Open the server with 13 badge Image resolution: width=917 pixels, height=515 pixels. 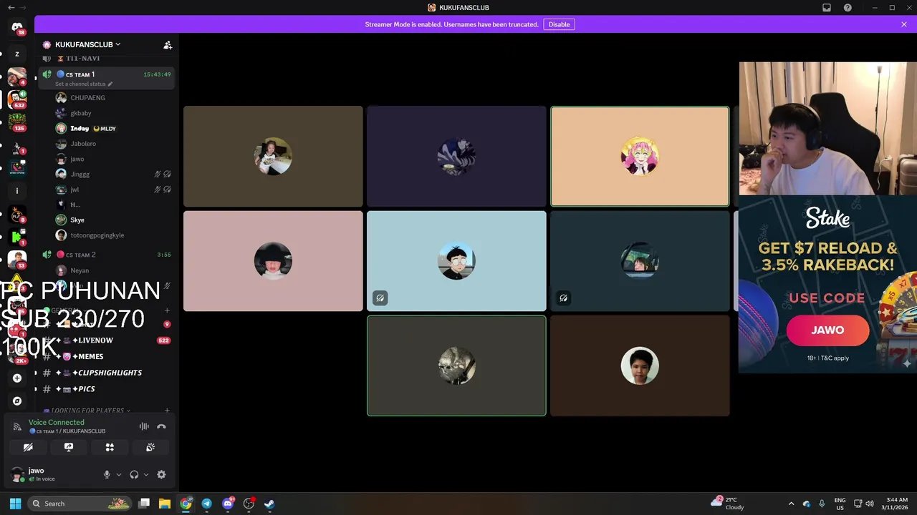[x=16, y=260]
